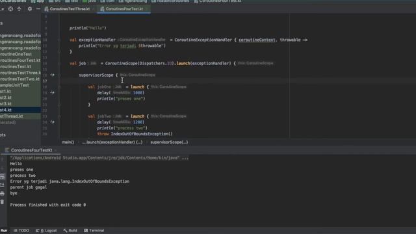Click the scroll to end console icon
Viewport: 416px width, 234px height.
click(x=3, y=185)
